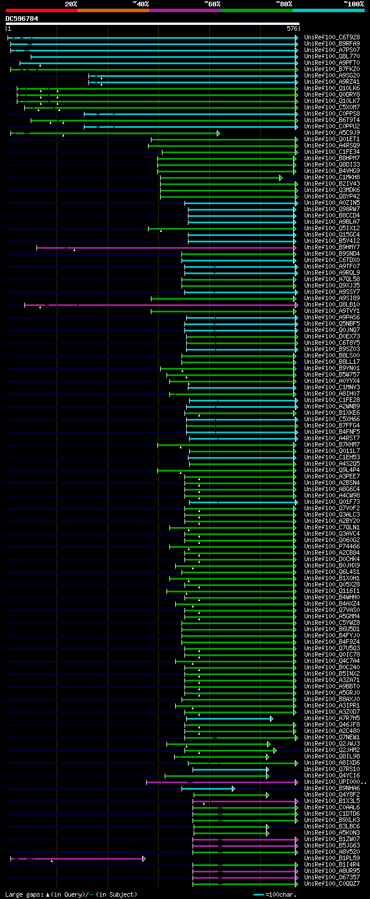The width and height of the screenshot is (370, 899).
Task: Open hit UniRef100_A7PS07
Action: tap(332, 50)
